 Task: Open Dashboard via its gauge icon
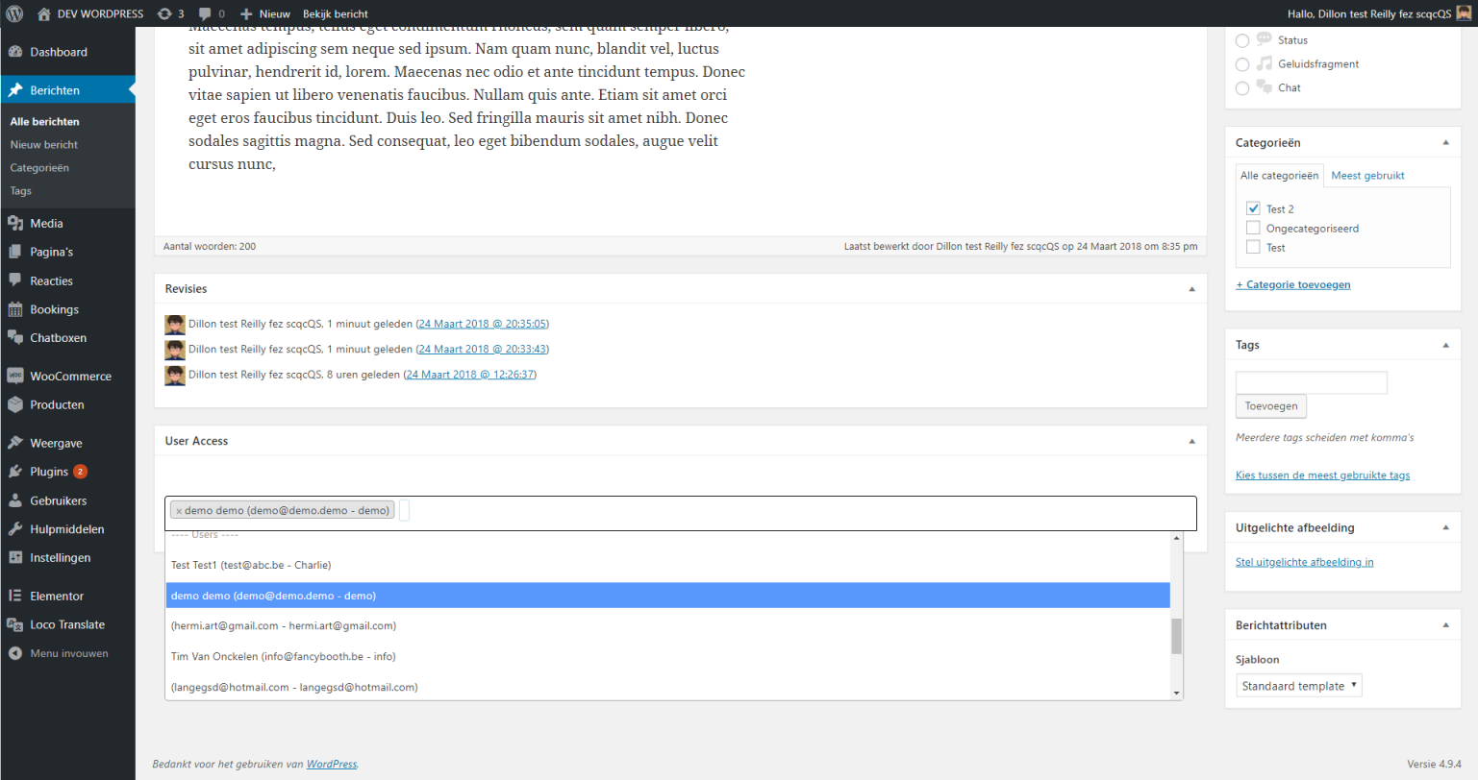(x=15, y=52)
